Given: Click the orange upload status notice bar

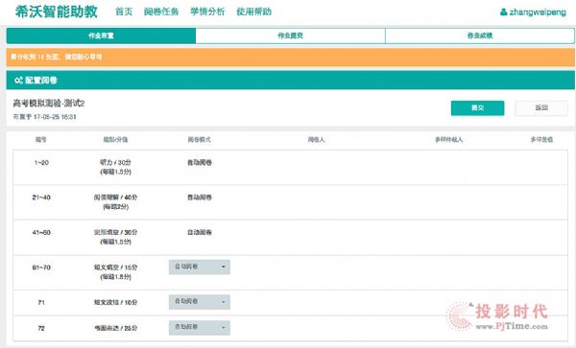Looking at the screenshot, I should tap(291, 58).
